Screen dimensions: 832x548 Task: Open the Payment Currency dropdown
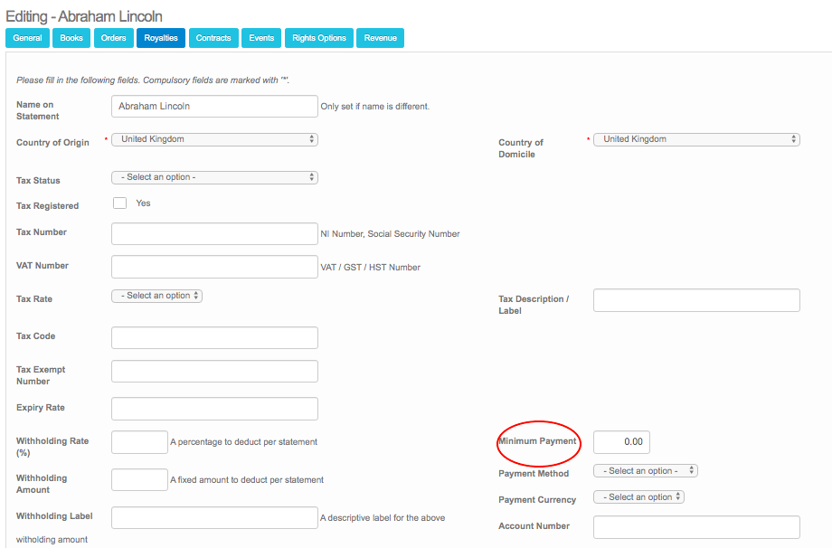coord(638,497)
